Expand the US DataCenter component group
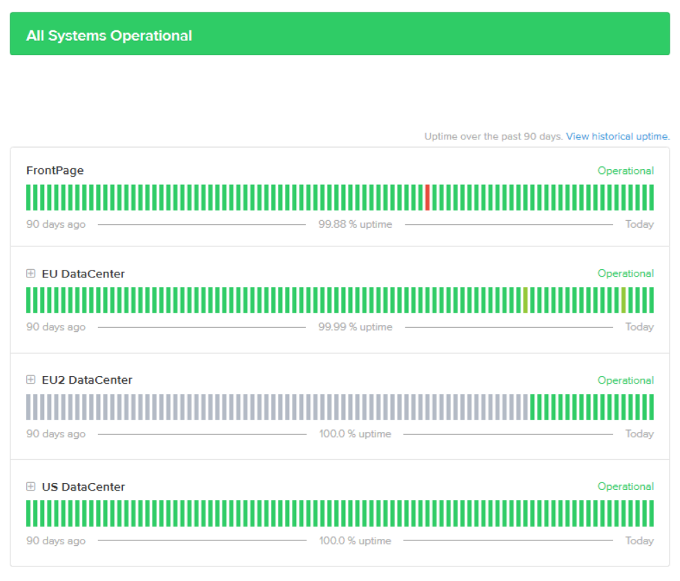Image resolution: width=680 pixels, height=581 pixels. [x=30, y=486]
